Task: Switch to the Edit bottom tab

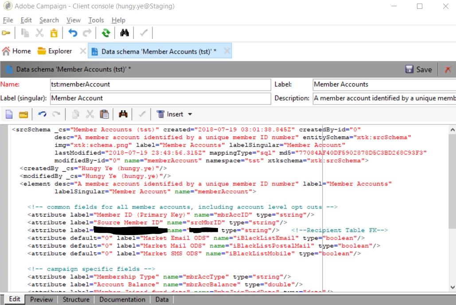Action: 14,299
